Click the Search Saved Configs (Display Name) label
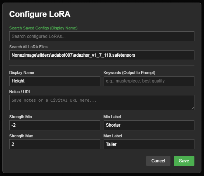Screen dimensions: 204x176 pyautogui.click(x=43, y=28)
